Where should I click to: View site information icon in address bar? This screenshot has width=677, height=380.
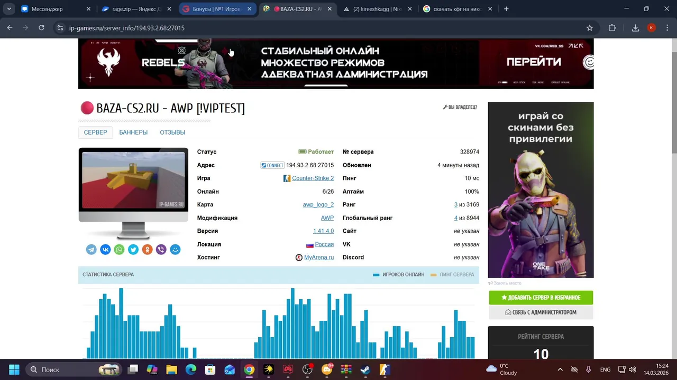click(61, 28)
